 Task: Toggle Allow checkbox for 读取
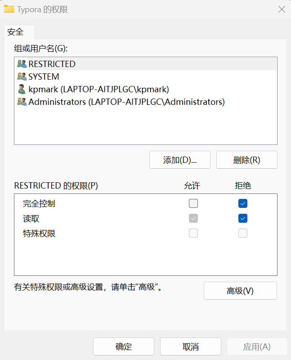pos(193,218)
